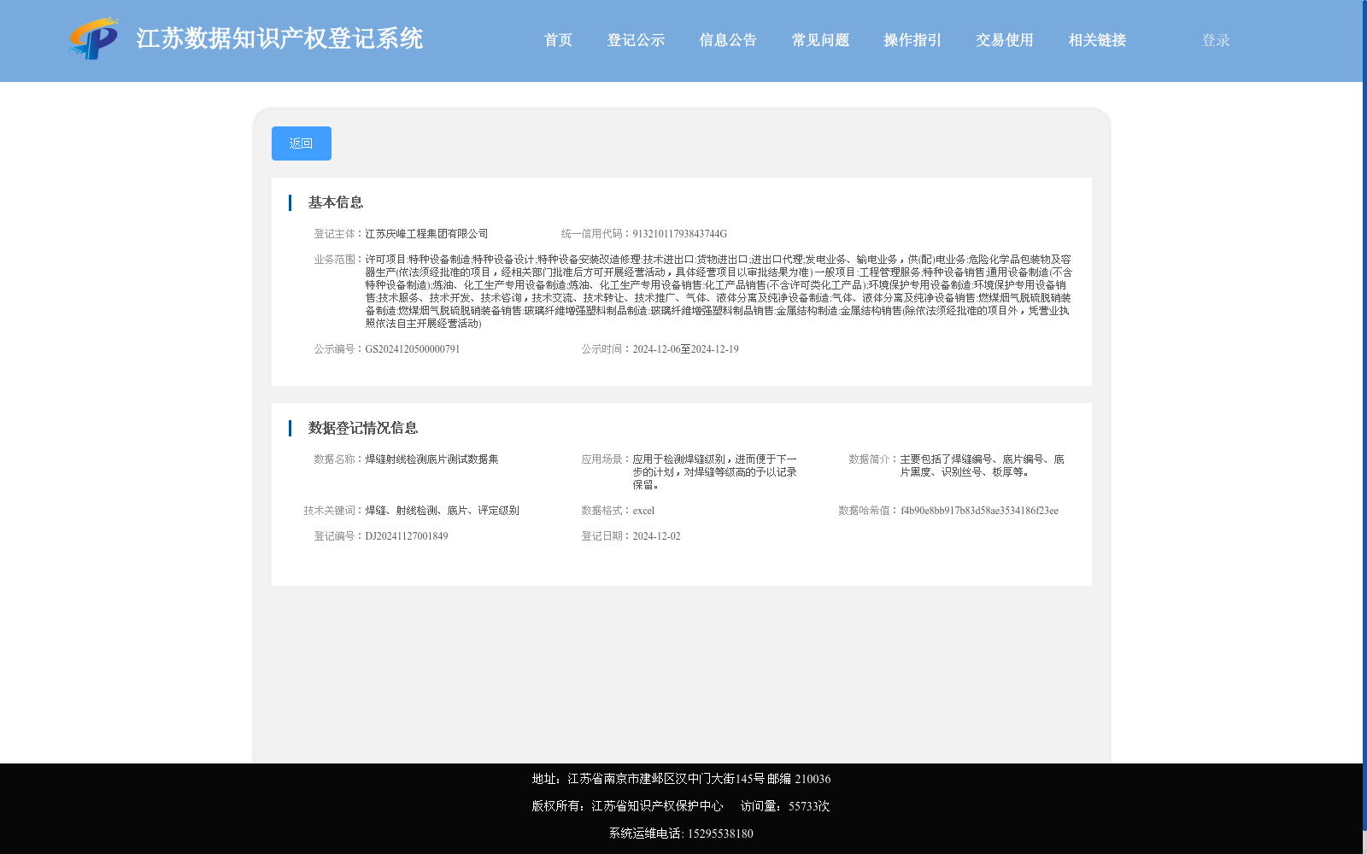Select registration number DJ20241127001849
The height and width of the screenshot is (854, 1367).
[x=407, y=536]
